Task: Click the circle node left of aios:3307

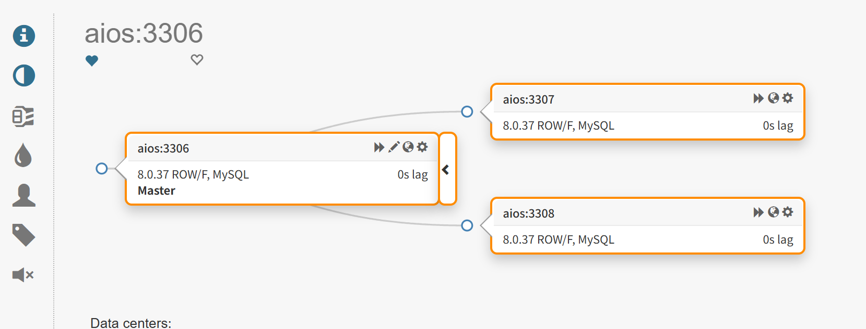Action: point(467,111)
